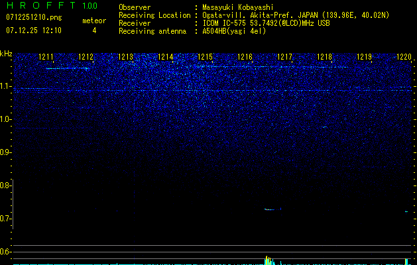Click the HROFFT 1.0.0 title text
417x265 pixels.
[52, 5]
